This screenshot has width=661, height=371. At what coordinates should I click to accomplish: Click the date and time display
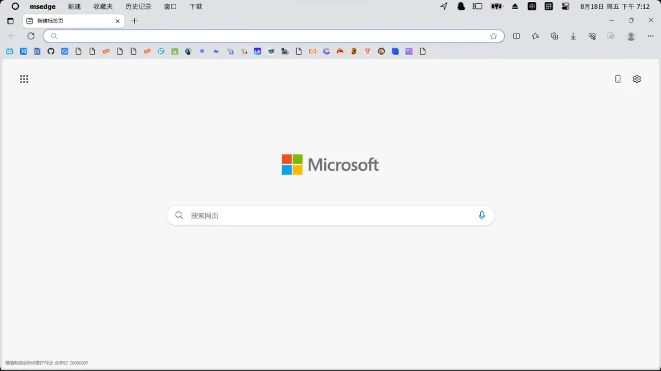pyautogui.click(x=615, y=6)
